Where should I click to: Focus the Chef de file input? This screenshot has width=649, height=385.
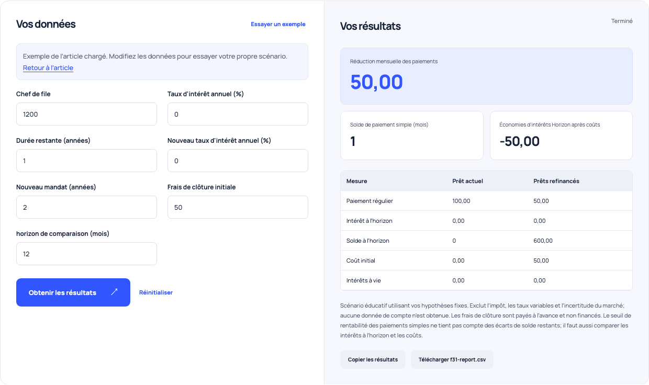coord(86,114)
